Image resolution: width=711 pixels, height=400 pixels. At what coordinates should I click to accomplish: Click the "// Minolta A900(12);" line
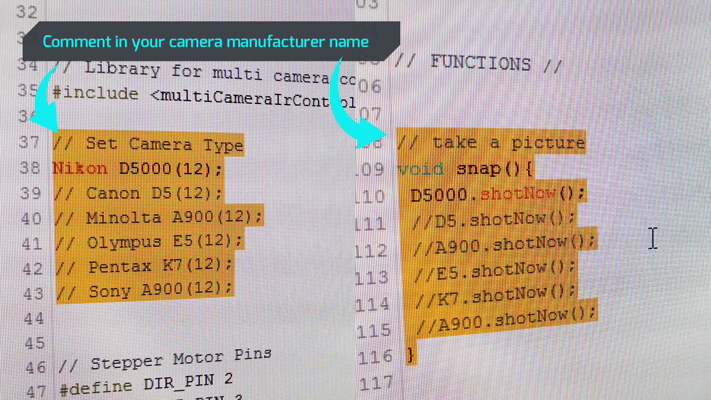159,217
